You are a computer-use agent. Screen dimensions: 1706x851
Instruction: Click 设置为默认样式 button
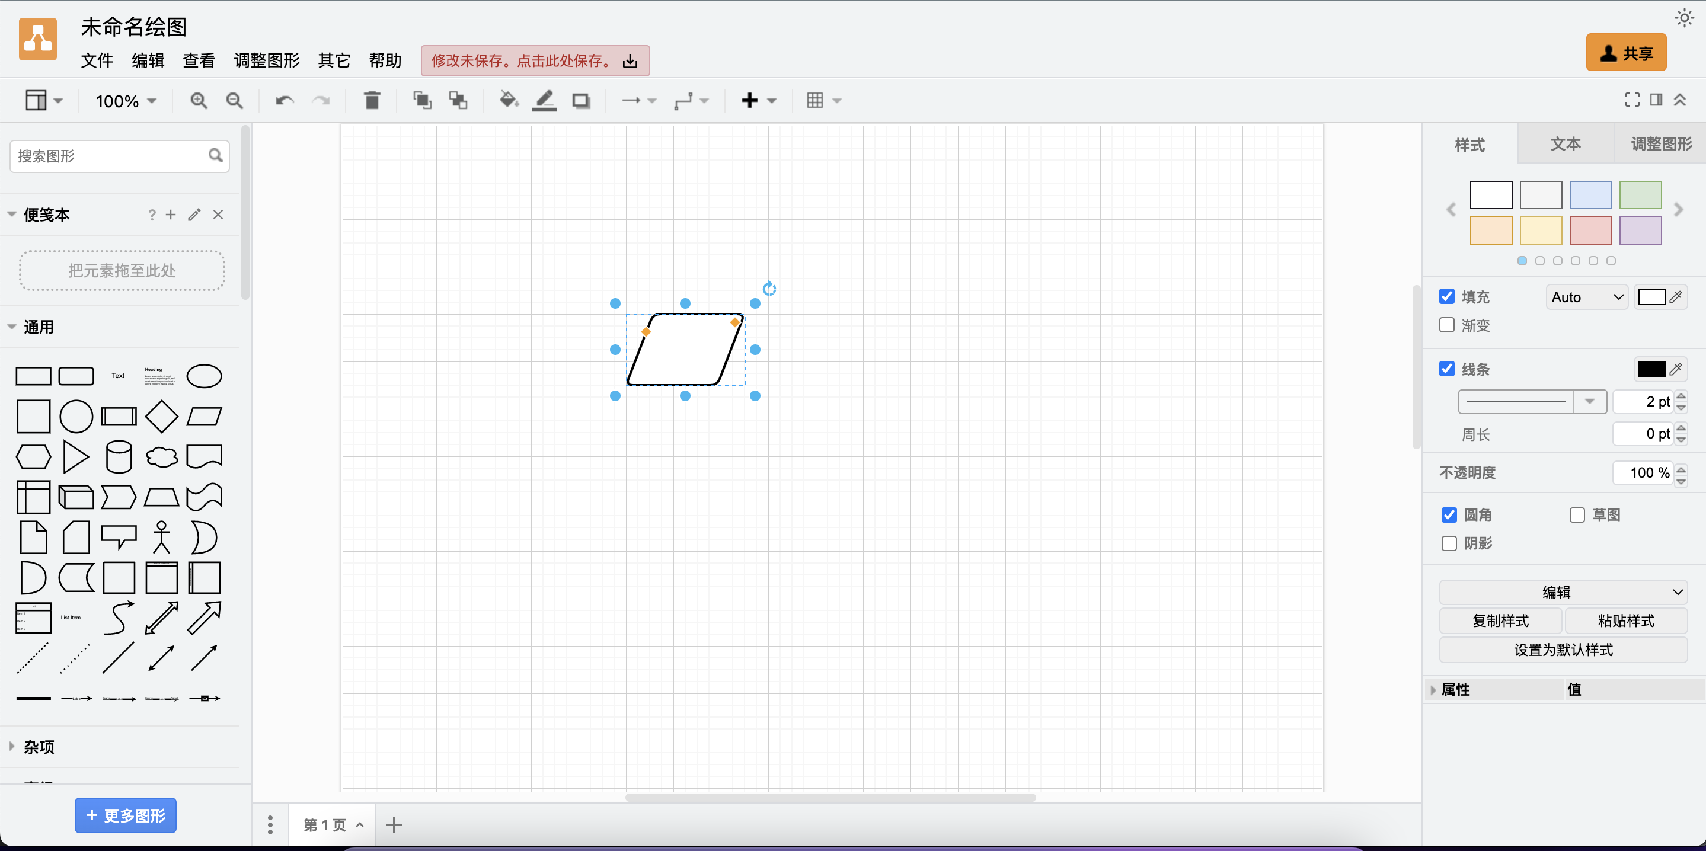pyautogui.click(x=1563, y=650)
